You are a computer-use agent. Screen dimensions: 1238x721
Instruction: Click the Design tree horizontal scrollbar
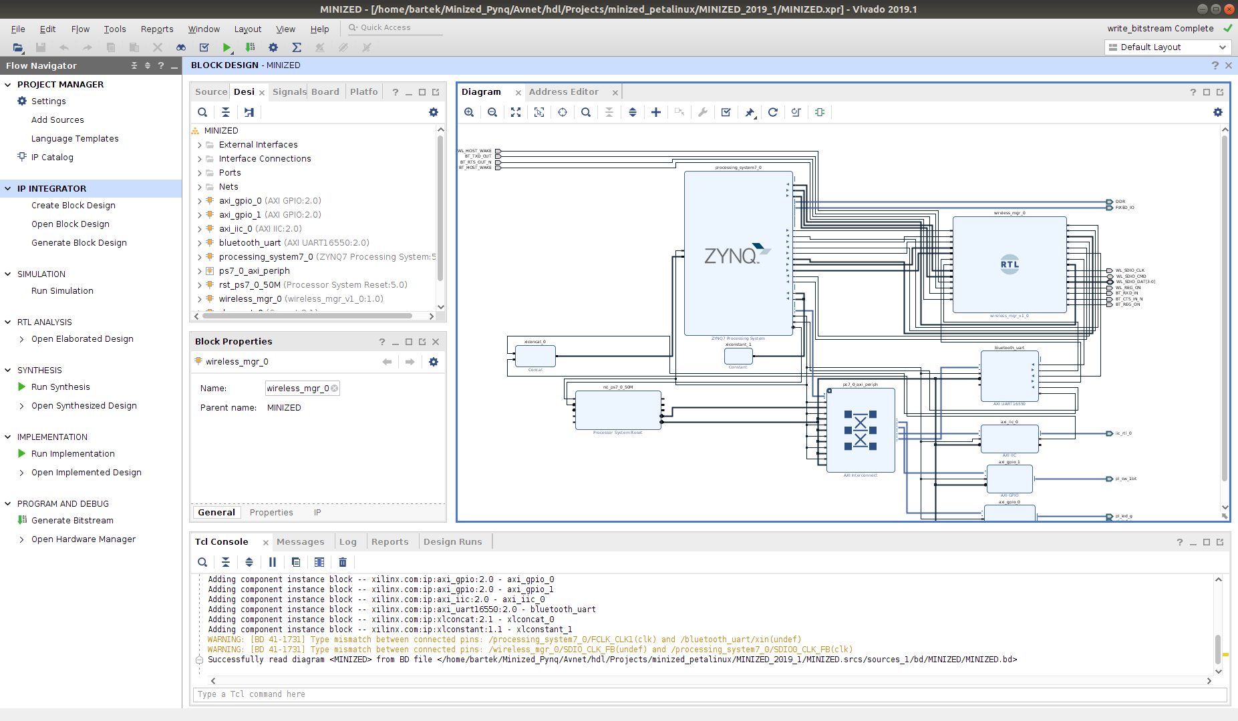307,316
